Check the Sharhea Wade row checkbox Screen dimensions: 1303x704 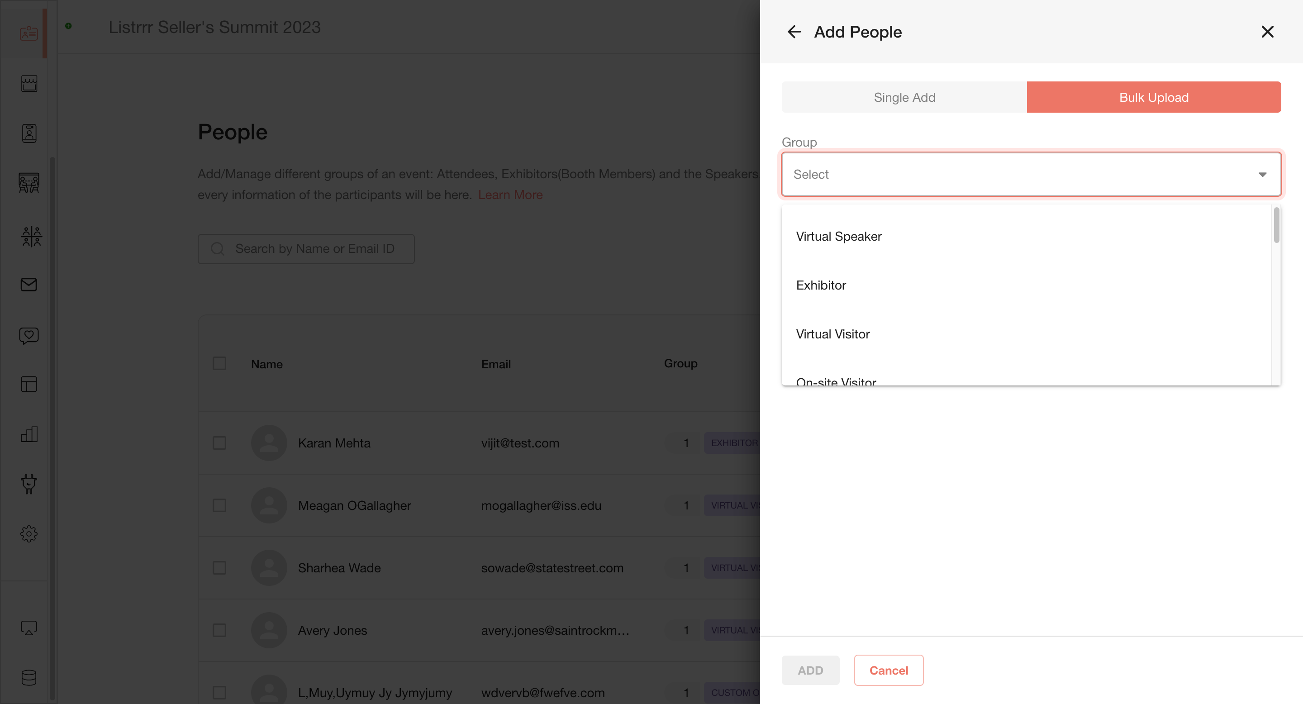[219, 568]
